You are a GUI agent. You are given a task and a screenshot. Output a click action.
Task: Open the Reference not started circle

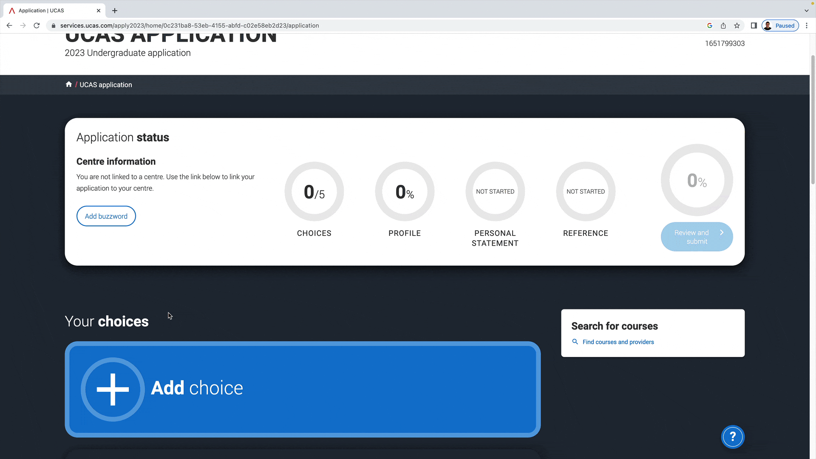(586, 192)
